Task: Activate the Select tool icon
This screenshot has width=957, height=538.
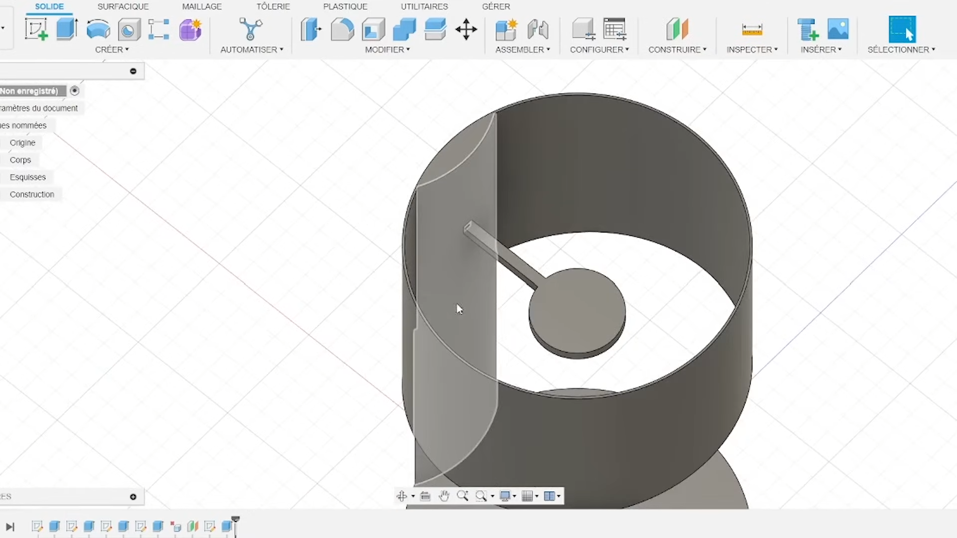Action: point(902,29)
